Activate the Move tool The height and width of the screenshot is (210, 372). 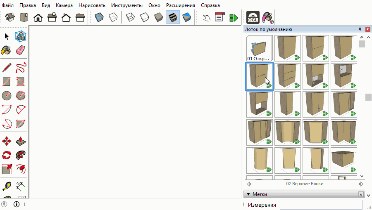[x=6, y=142]
